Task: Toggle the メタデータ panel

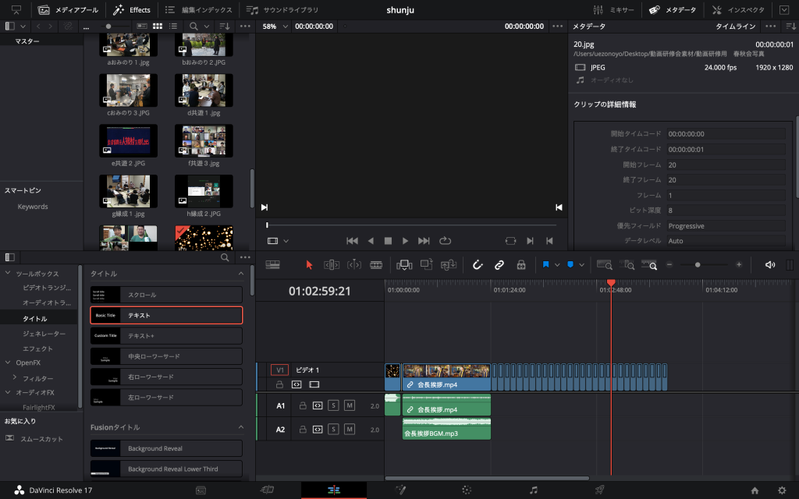Action: point(672,9)
